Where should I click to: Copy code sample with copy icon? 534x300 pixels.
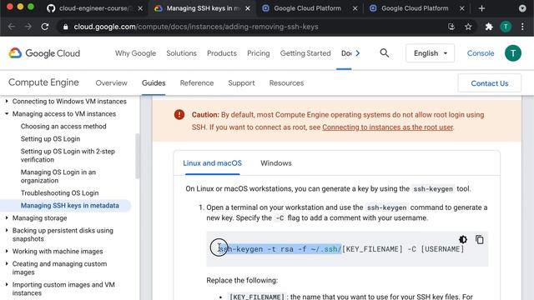click(x=480, y=239)
